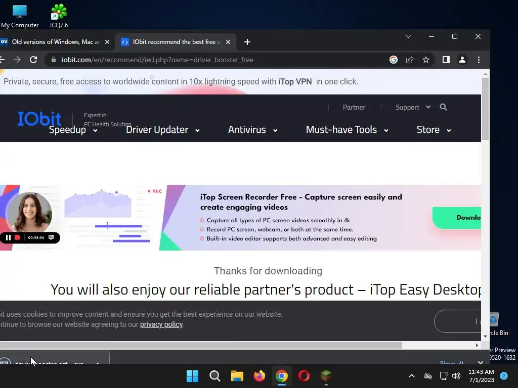Open volume control in tray
The image size is (518, 388).
click(x=456, y=376)
